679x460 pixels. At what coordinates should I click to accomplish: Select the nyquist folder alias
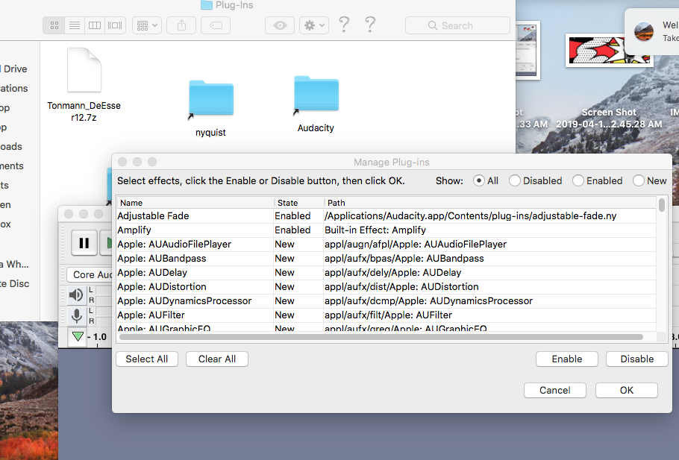pos(211,108)
